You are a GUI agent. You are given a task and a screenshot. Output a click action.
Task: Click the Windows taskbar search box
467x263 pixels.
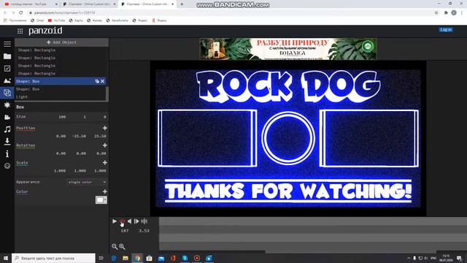tap(53, 258)
